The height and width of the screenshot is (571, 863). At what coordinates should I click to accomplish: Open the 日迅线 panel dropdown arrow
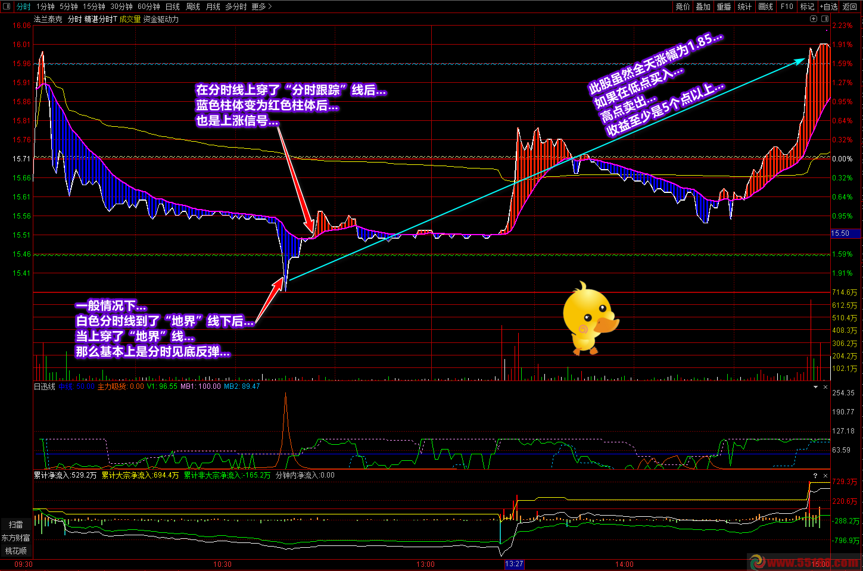pyautogui.click(x=815, y=387)
